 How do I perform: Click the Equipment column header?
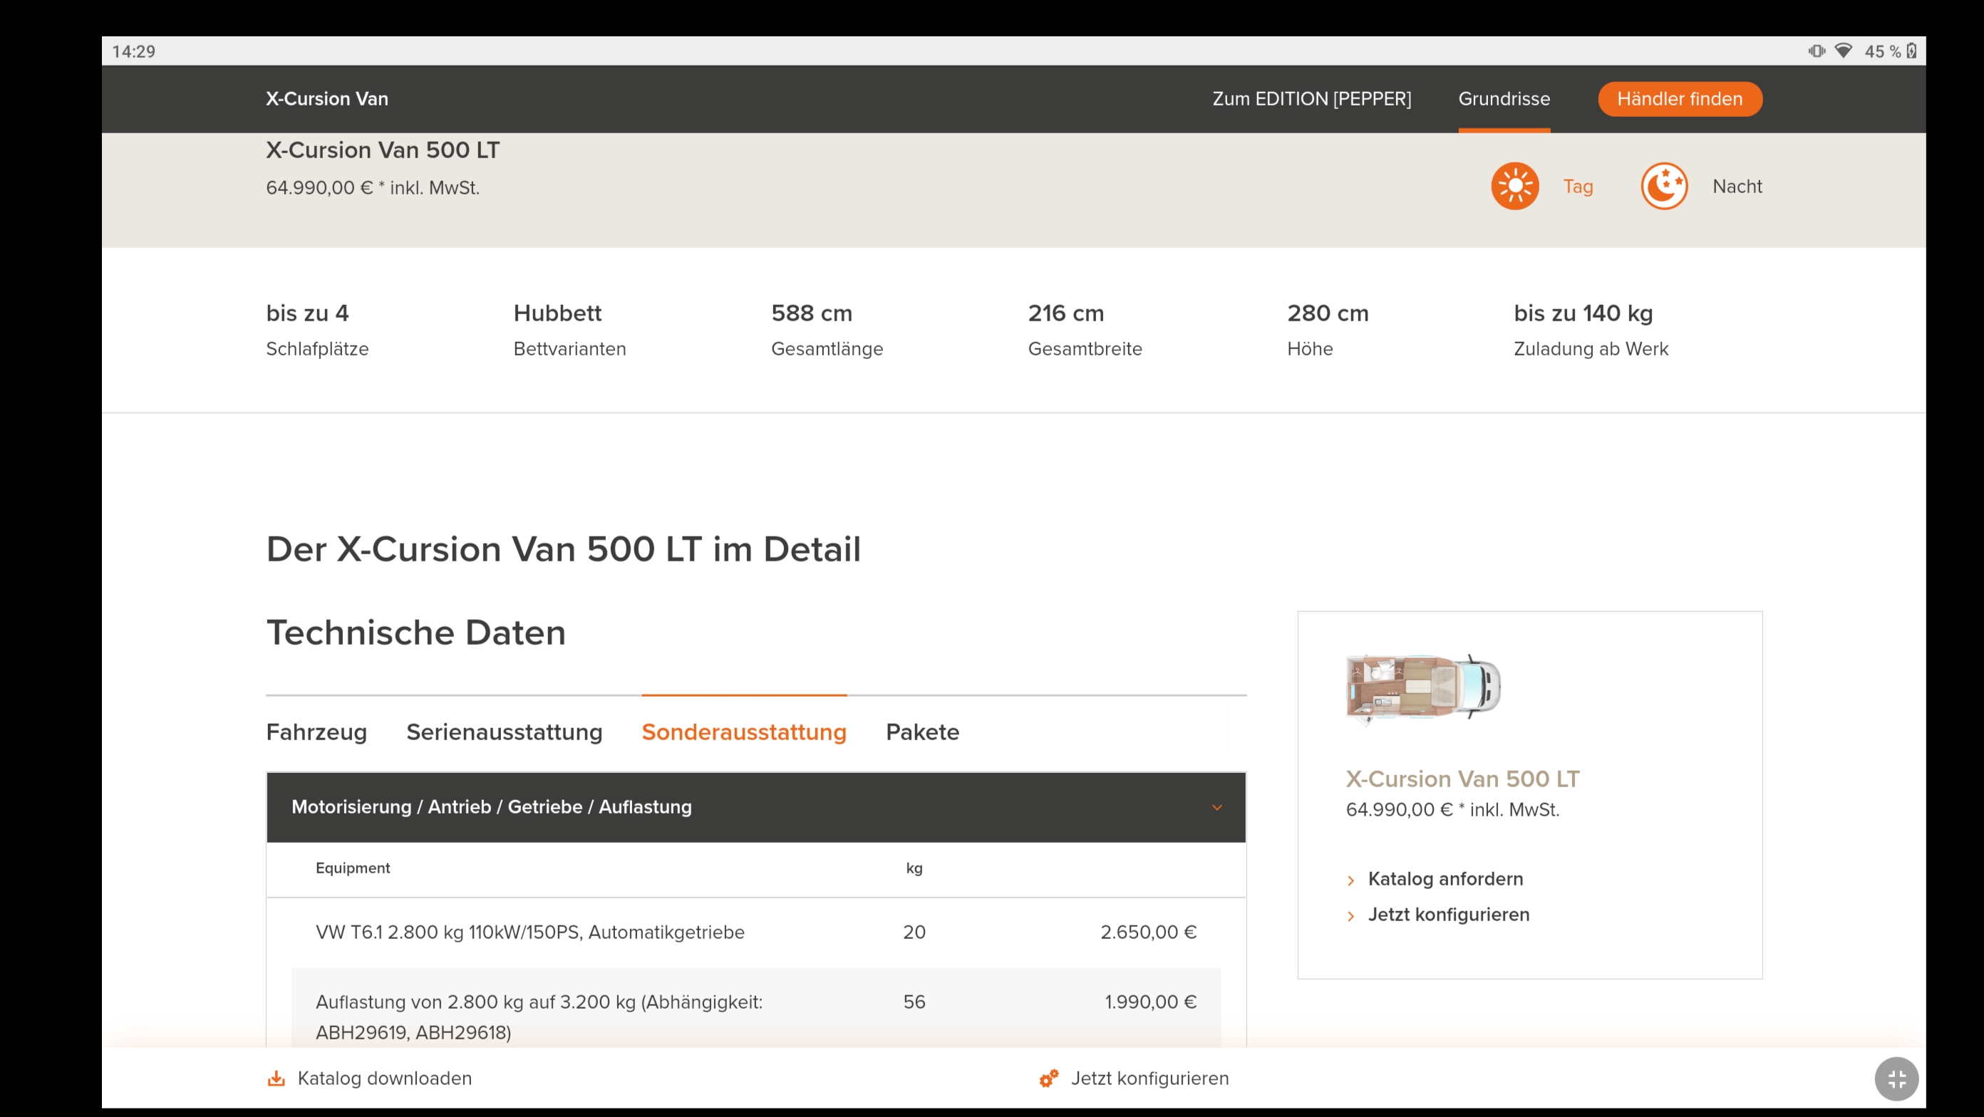pos(353,868)
